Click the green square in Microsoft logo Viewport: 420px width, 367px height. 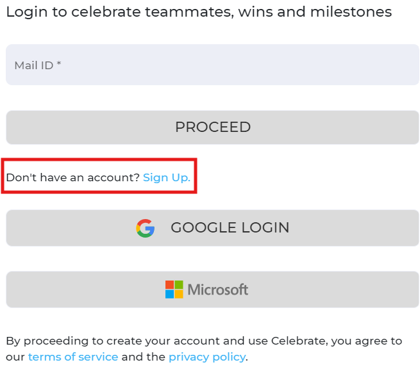179,284
